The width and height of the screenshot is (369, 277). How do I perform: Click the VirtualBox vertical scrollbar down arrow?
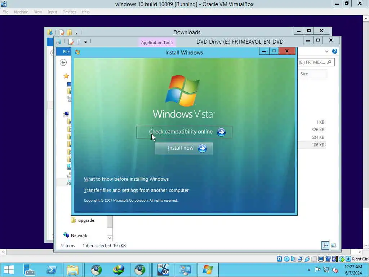[366, 245]
